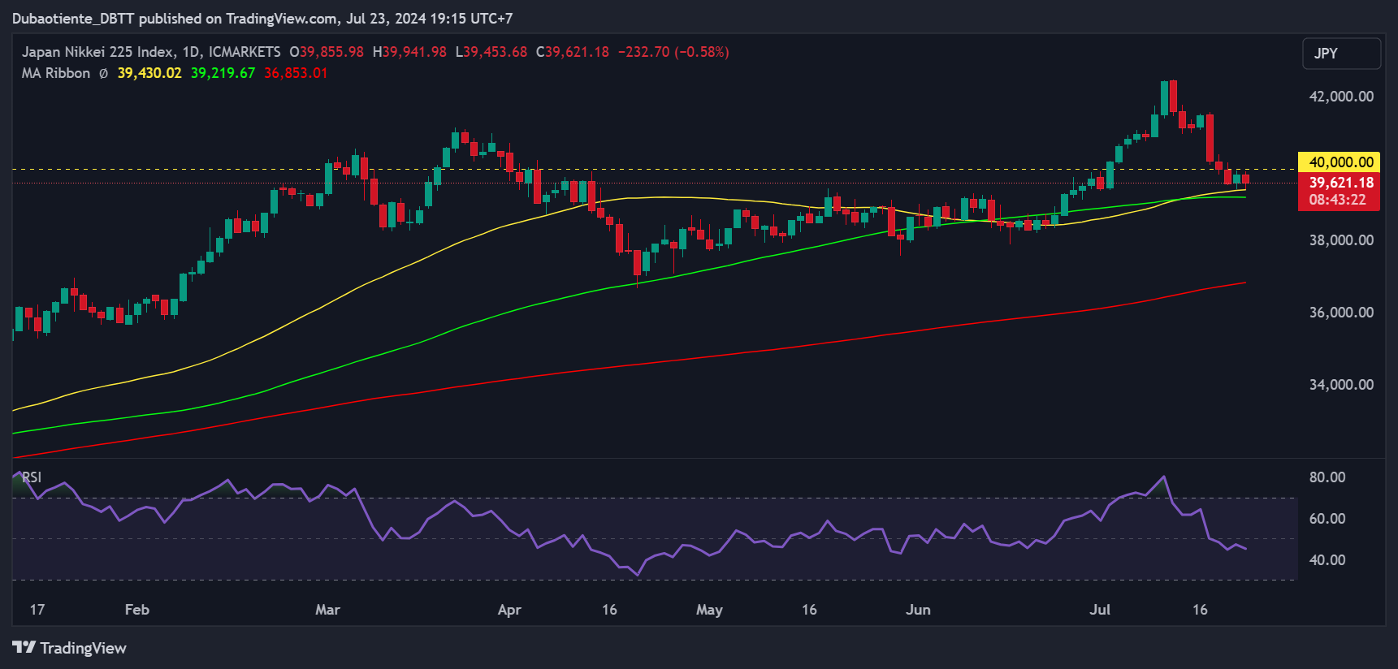Click the 38,000.00 price axis label
Image resolution: width=1398 pixels, height=669 pixels.
coord(1341,240)
